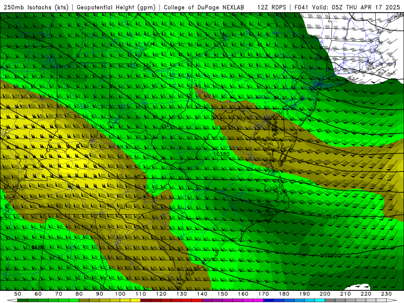This screenshot has height=303, width=404.
Task: Click the 170 color scale value
Action: pyautogui.click(x=264, y=294)
